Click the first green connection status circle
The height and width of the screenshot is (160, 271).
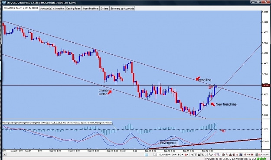point(258,159)
